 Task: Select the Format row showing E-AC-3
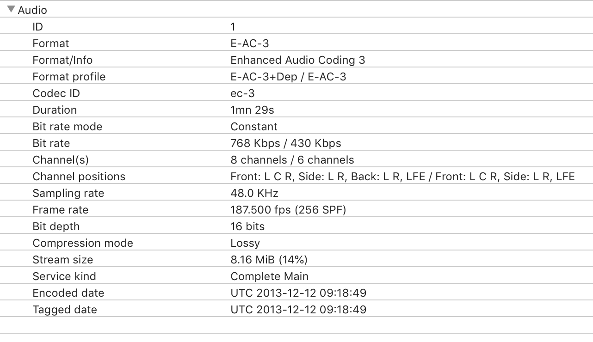click(x=296, y=43)
